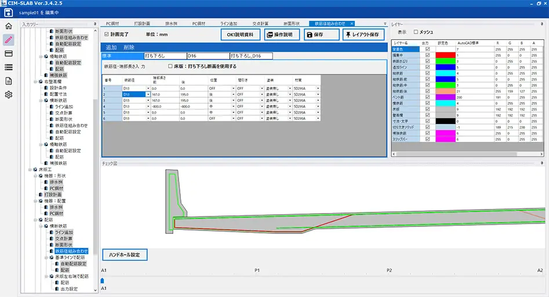The image size is (549, 297).
Task: Check 床版：打ち下ろし断面を使用する
Action: (x=170, y=66)
